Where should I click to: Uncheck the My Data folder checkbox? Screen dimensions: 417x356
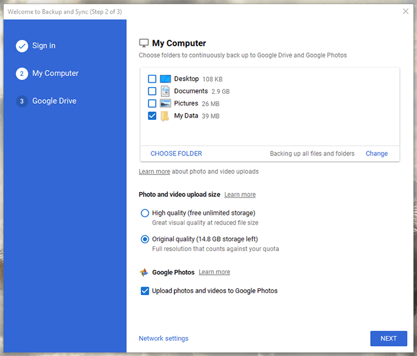[152, 116]
